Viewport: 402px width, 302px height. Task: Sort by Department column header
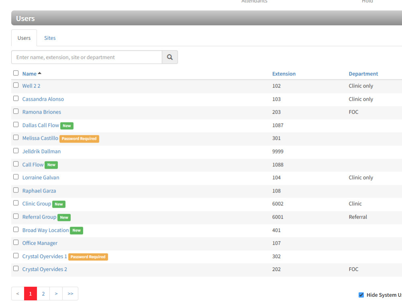coord(363,74)
